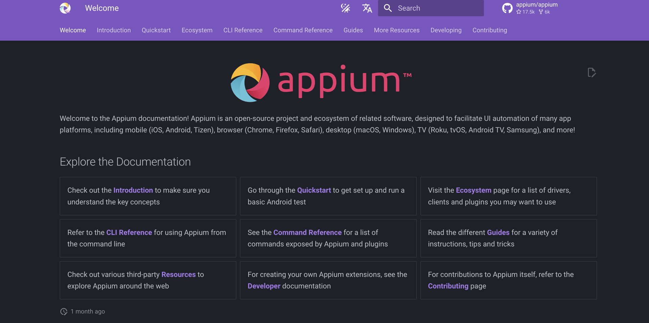
Task: Click the Contributing page link in card
Action: click(448, 286)
